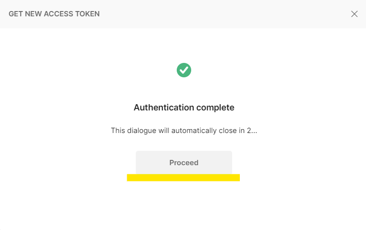366x230 pixels.
Task: Click the white tick inside green circle
Action: 184,70
